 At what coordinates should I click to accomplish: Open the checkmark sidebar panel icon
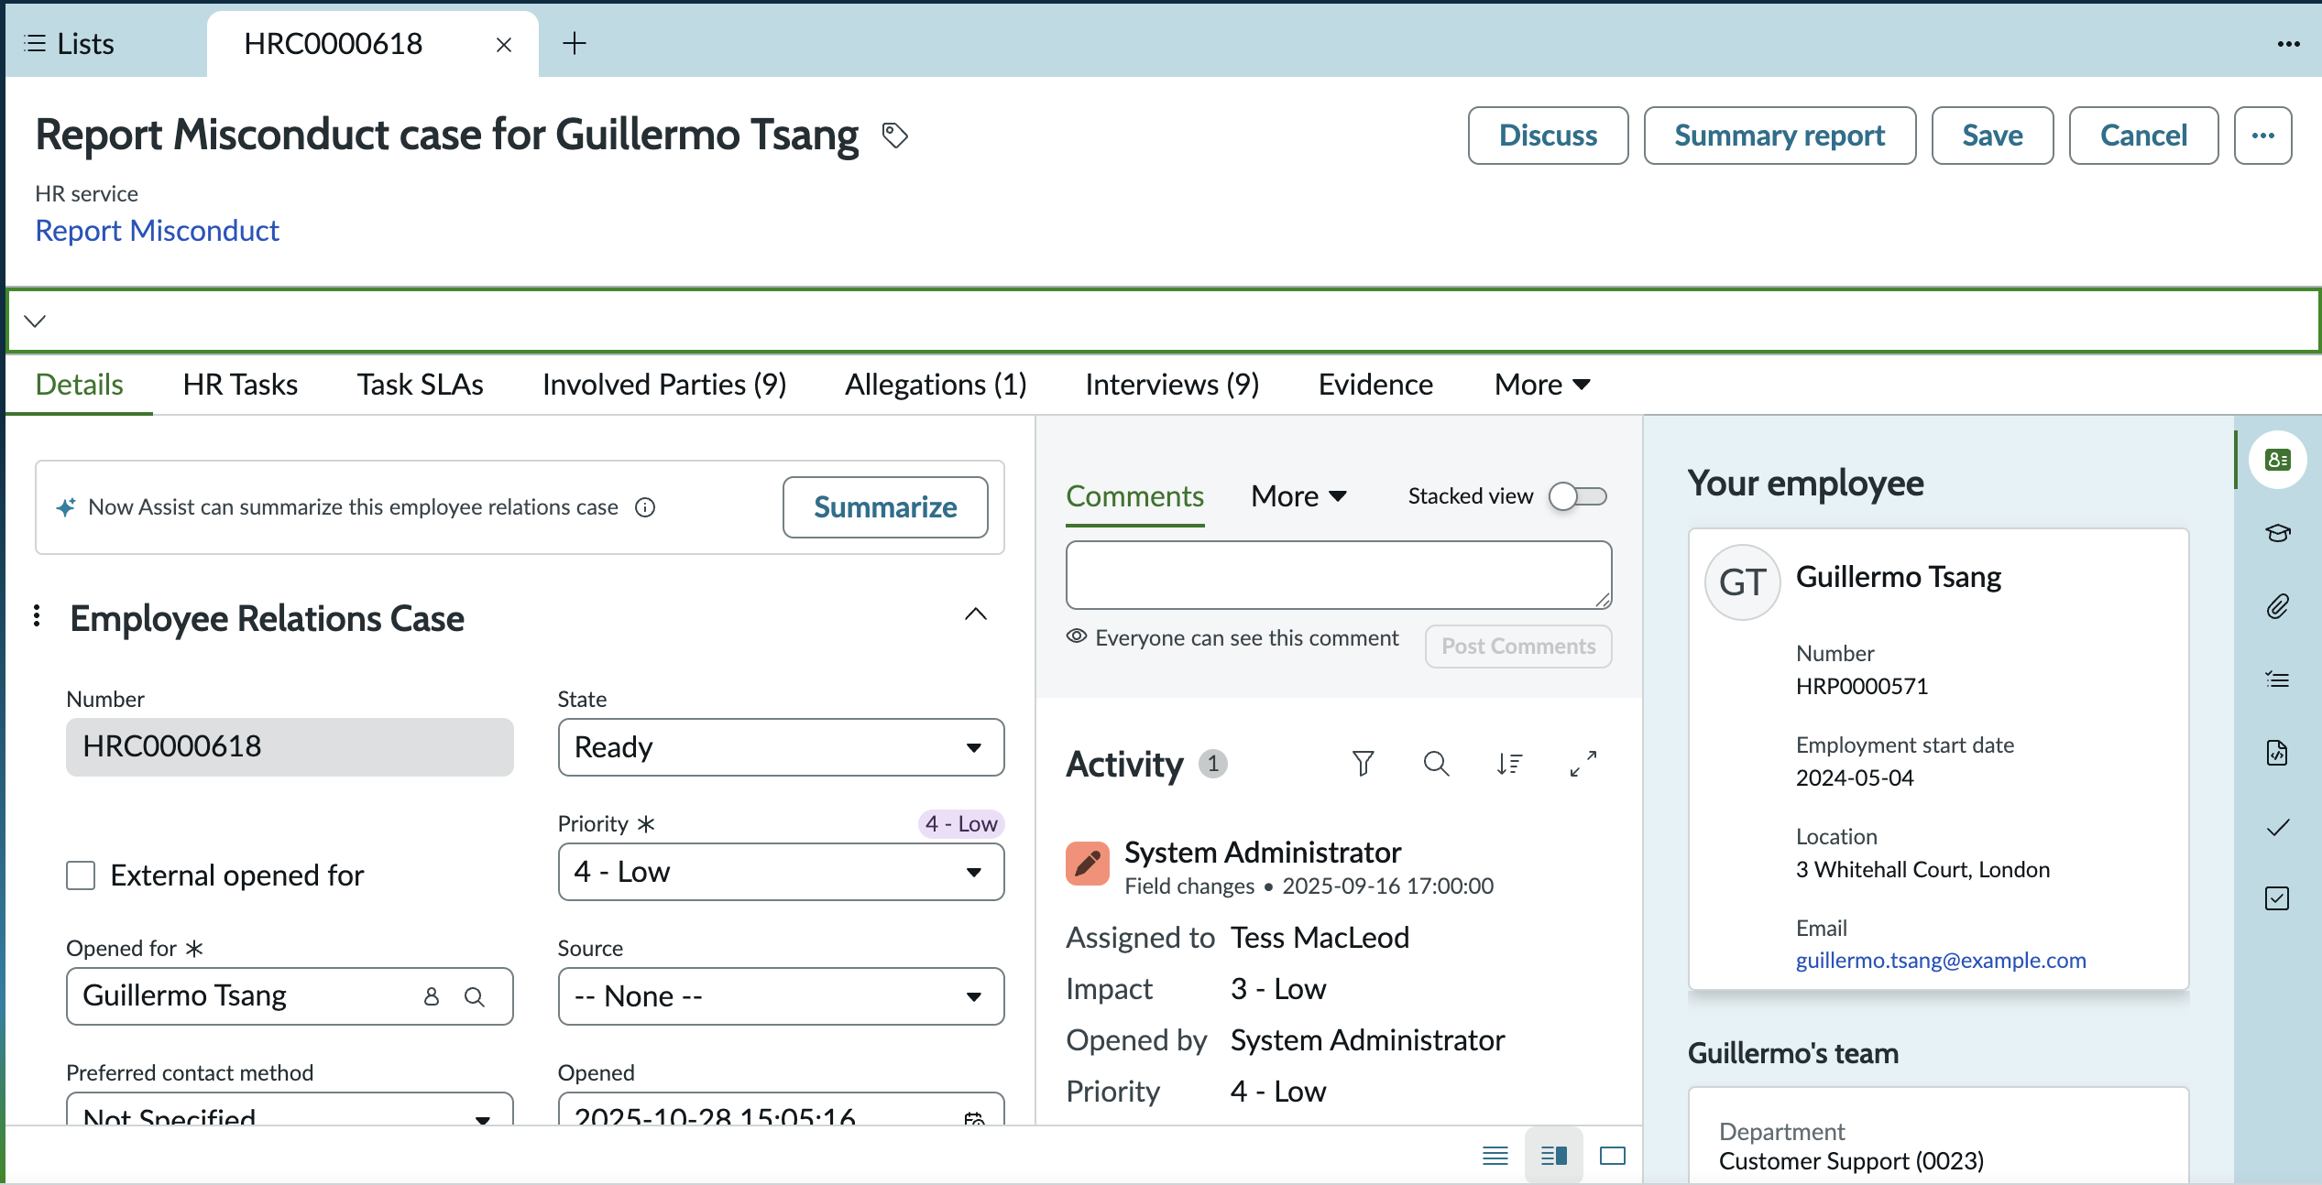pyautogui.click(x=2277, y=827)
